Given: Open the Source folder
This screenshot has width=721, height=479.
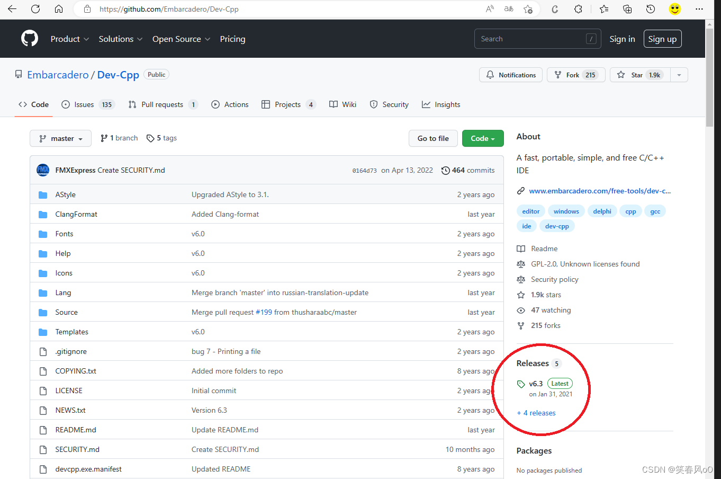Looking at the screenshot, I should (66, 312).
